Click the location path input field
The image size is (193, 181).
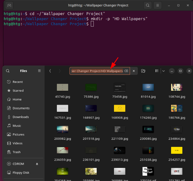click(100, 71)
